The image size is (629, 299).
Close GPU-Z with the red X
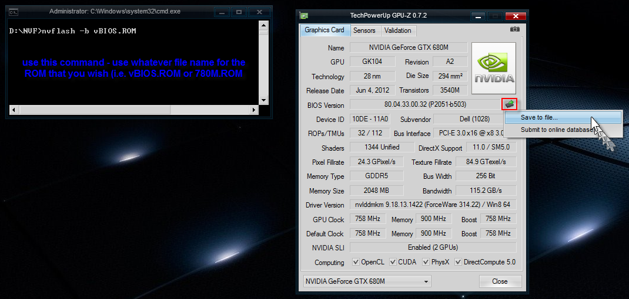(x=516, y=16)
